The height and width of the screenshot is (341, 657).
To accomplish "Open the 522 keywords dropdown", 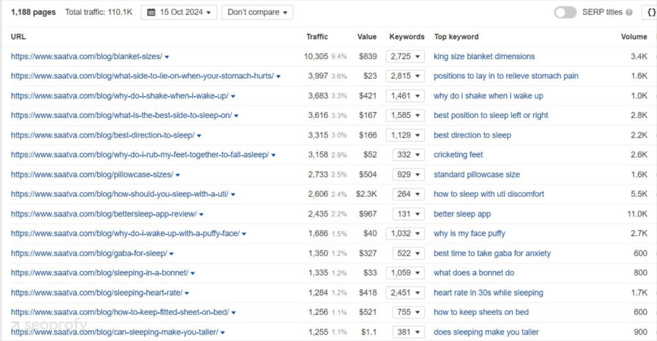I will click(x=409, y=253).
